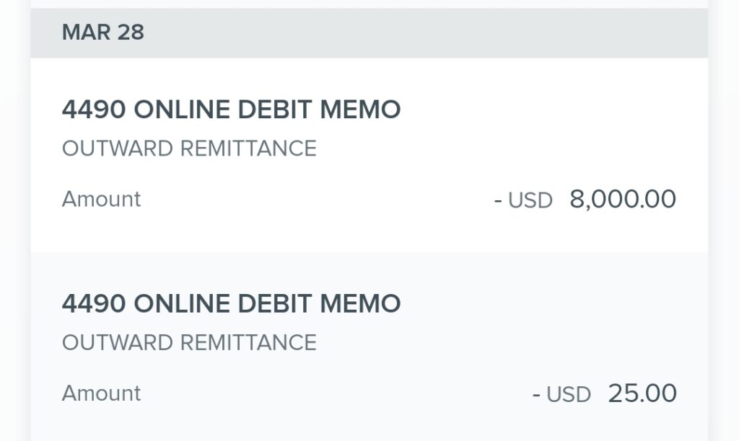Click the minus sign before USD 25.00
The width and height of the screenshot is (739, 441).
pyautogui.click(x=536, y=395)
